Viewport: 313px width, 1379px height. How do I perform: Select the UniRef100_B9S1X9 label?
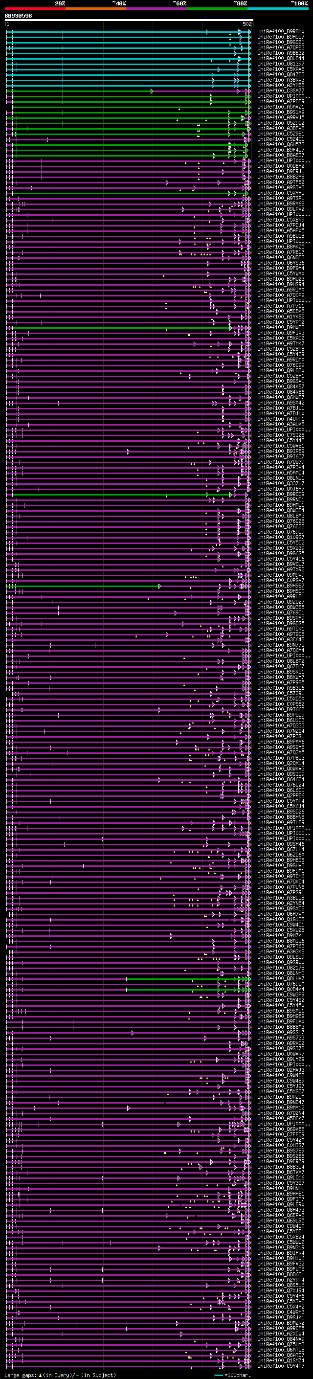coord(281,112)
